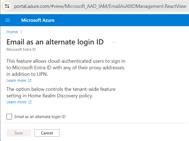Click the paragraph describing proxy addresses sign-in
This screenshot has width=189, height=141.
66,68
